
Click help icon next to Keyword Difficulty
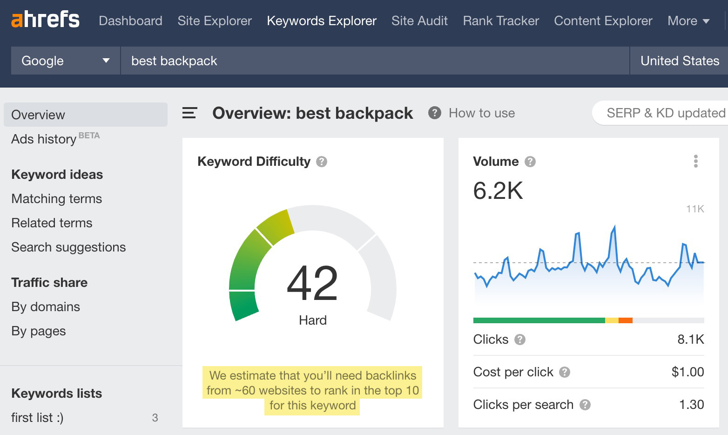(322, 162)
